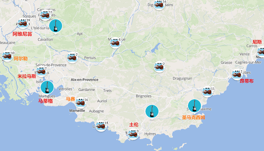
Task: Click the guitar marker west of Sainte-Maxime
Action: tap(194, 106)
